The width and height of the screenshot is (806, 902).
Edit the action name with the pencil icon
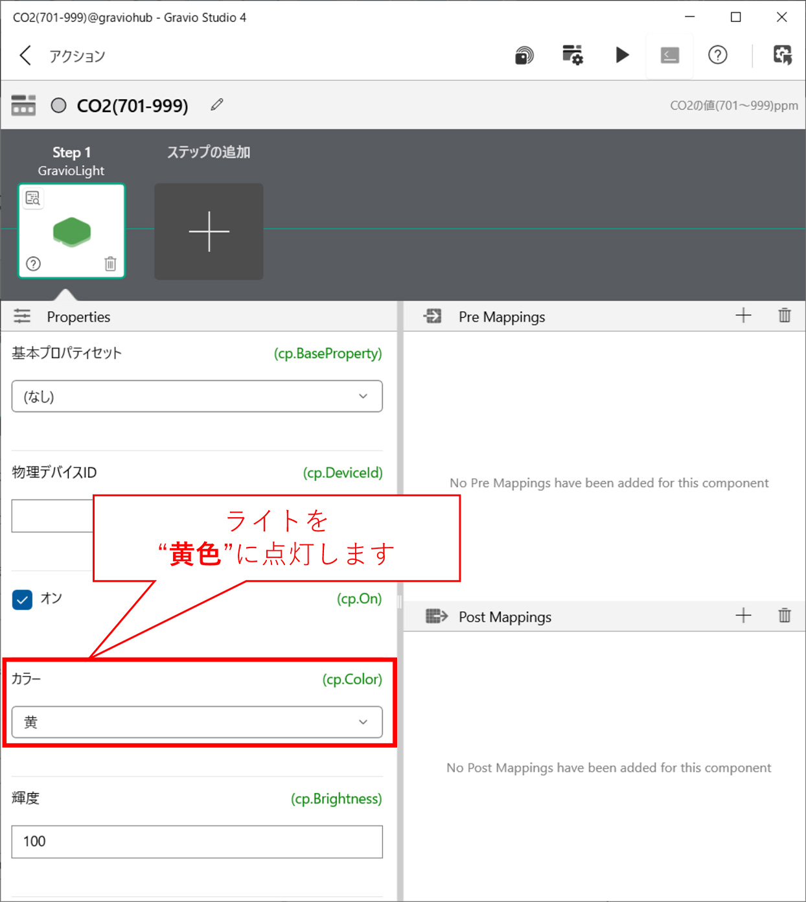[217, 104]
